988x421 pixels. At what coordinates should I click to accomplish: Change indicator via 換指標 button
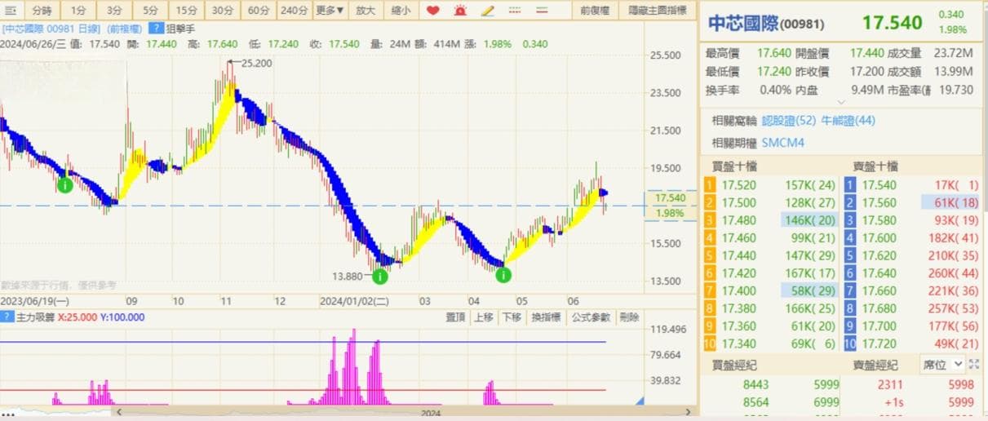click(x=546, y=317)
